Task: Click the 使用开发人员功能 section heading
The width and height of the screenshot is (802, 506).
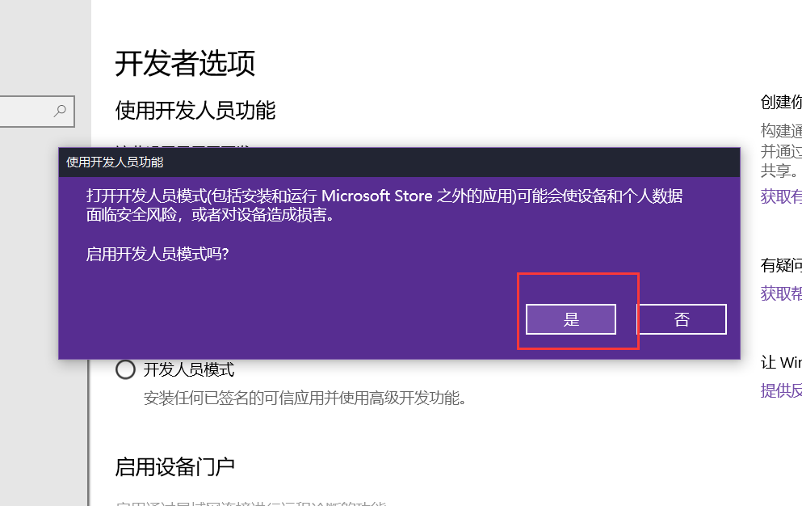Action: [x=195, y=111]
